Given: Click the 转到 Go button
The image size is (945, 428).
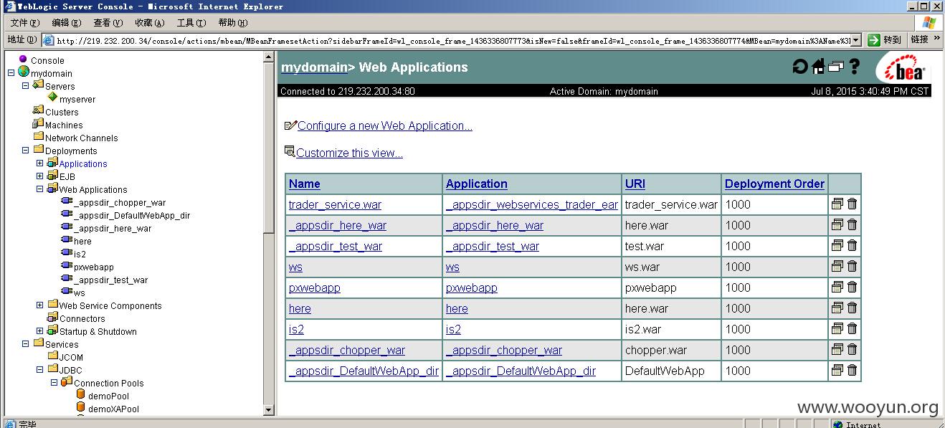Looking at the screenshot, I should (x=885, y=40).
